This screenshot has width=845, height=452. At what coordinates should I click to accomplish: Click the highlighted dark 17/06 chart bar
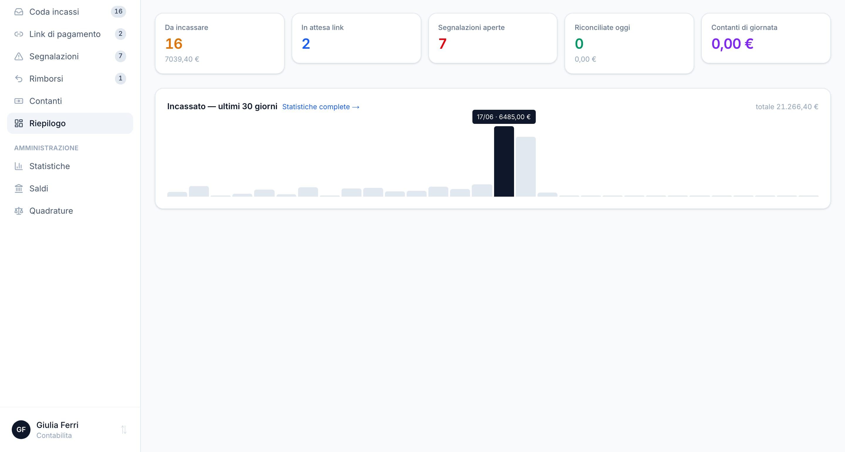click(504, 161)
